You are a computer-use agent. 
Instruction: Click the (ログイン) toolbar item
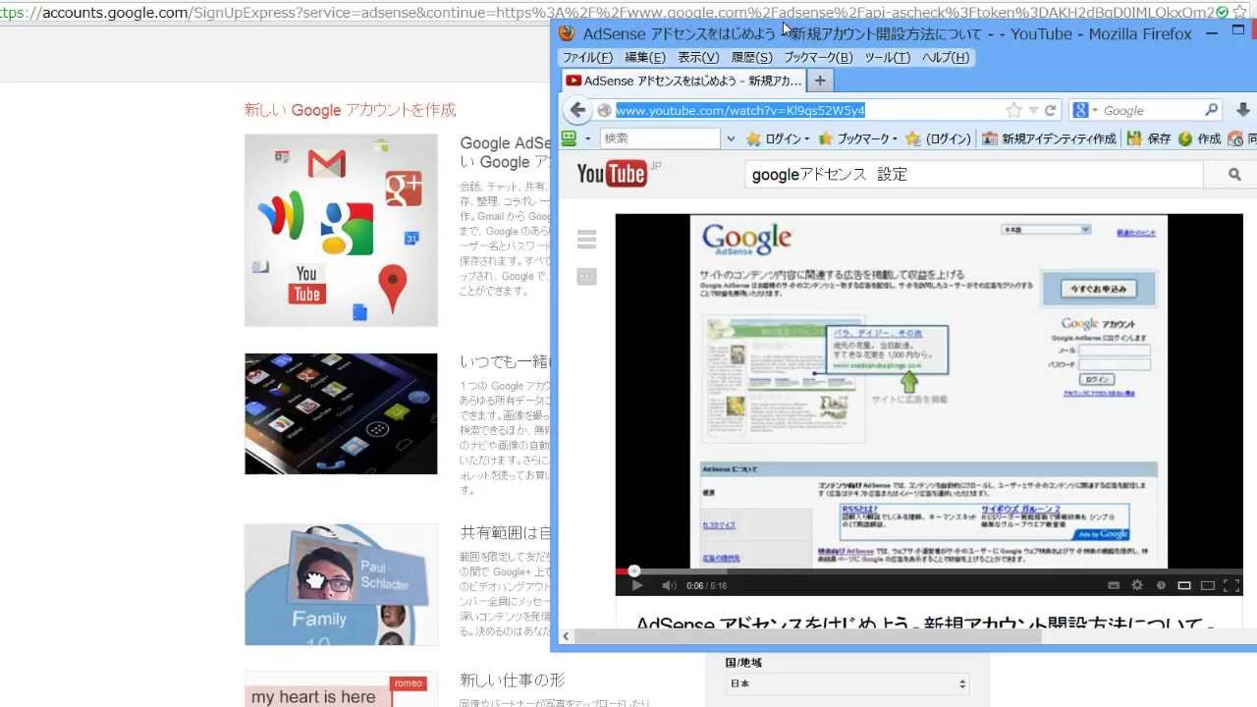pyautogui.click(x=938, y=138)
